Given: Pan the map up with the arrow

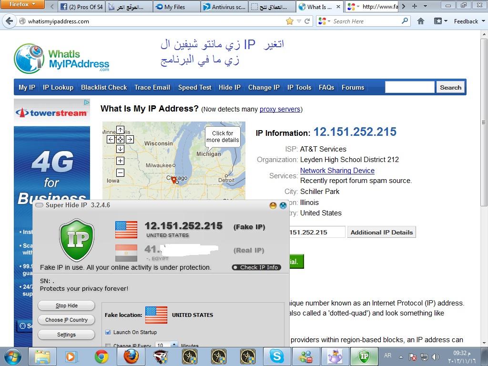Looking at the screenshot, I should coord(120,130).
